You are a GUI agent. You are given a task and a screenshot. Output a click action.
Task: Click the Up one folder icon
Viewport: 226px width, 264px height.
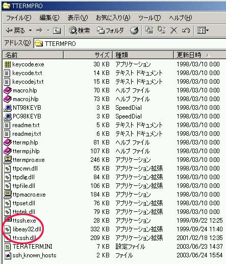pos(57,31)
